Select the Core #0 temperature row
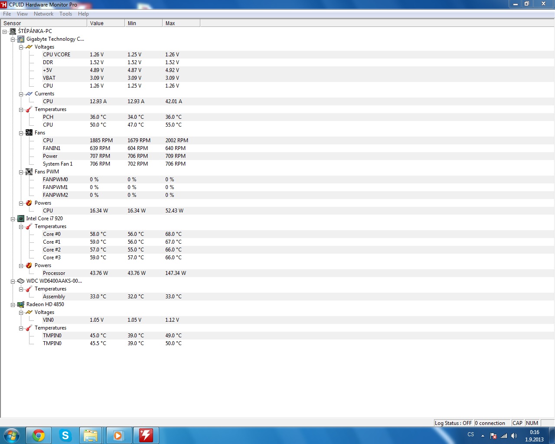 (x=277, y=234)
